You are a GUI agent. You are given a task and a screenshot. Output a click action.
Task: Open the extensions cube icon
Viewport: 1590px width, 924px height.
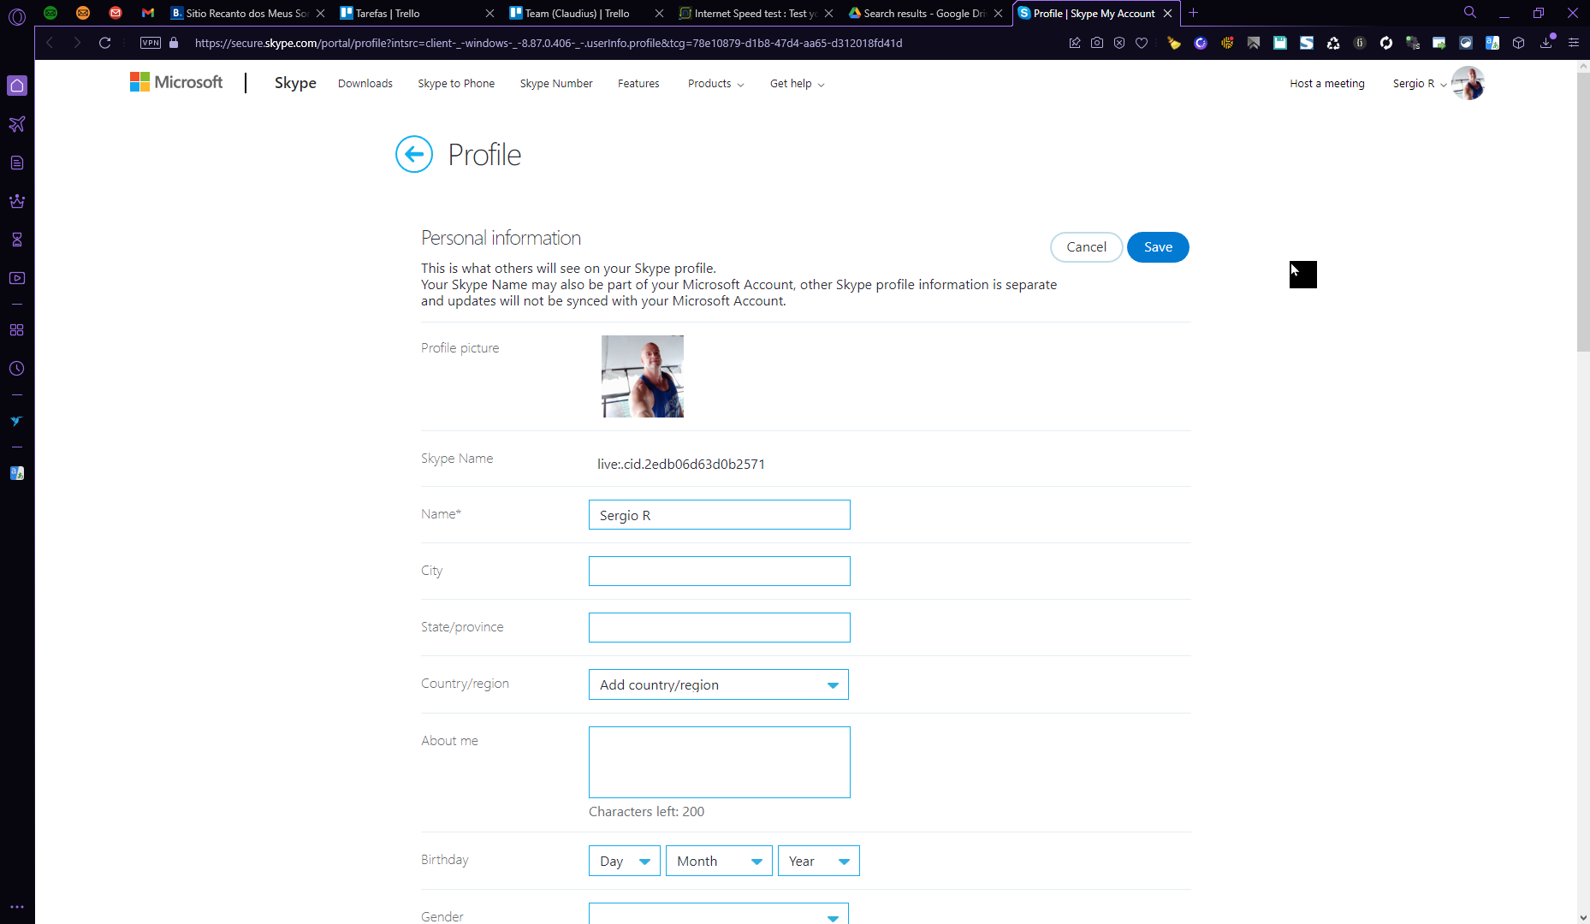coord(1519,43)
